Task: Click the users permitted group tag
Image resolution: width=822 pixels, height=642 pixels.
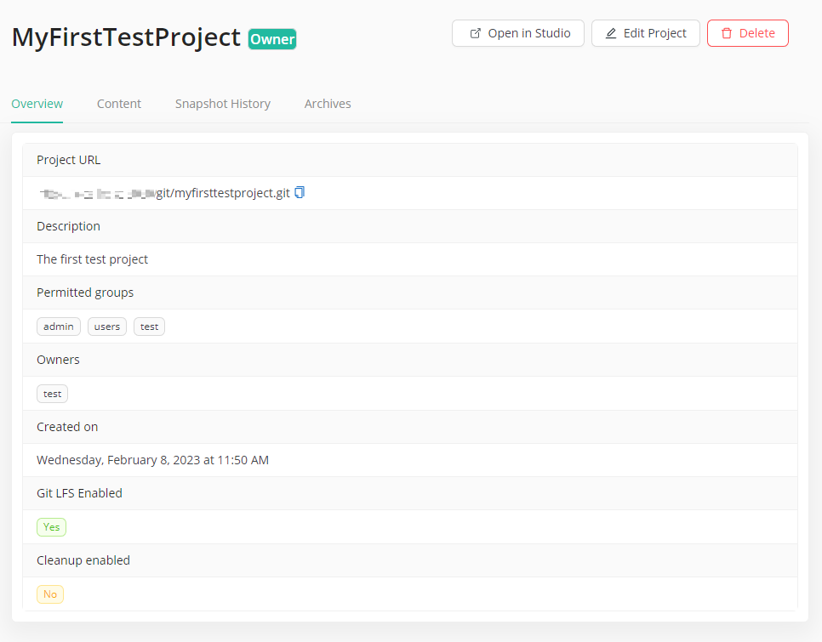Action: 107,327
